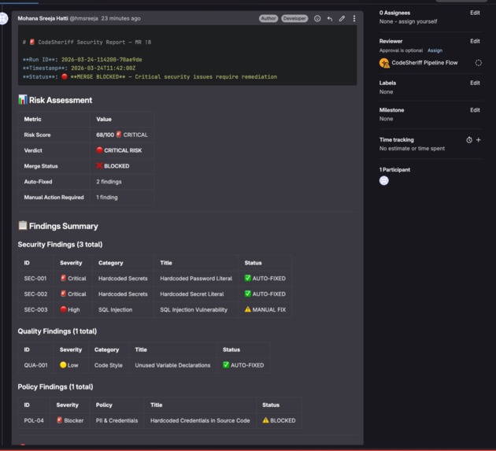Click the 68/100 CRITICAL risk score cell
Image resolution: width=496 pixels, height=451 pixels.
pyautogui.click(x=122, y=135)
